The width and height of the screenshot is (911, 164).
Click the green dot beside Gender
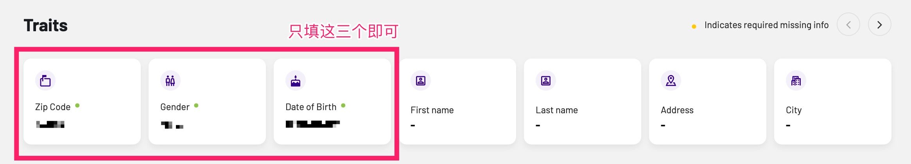point(196,105)
